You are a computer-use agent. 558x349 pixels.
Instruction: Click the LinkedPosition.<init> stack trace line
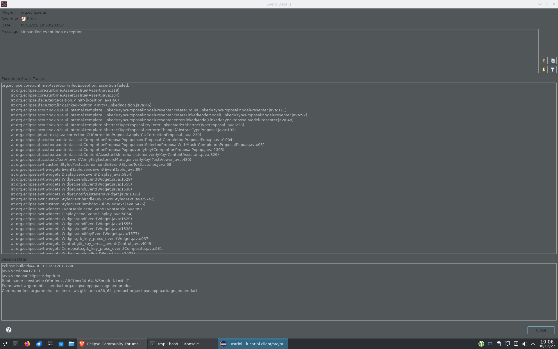coord(81,105)
